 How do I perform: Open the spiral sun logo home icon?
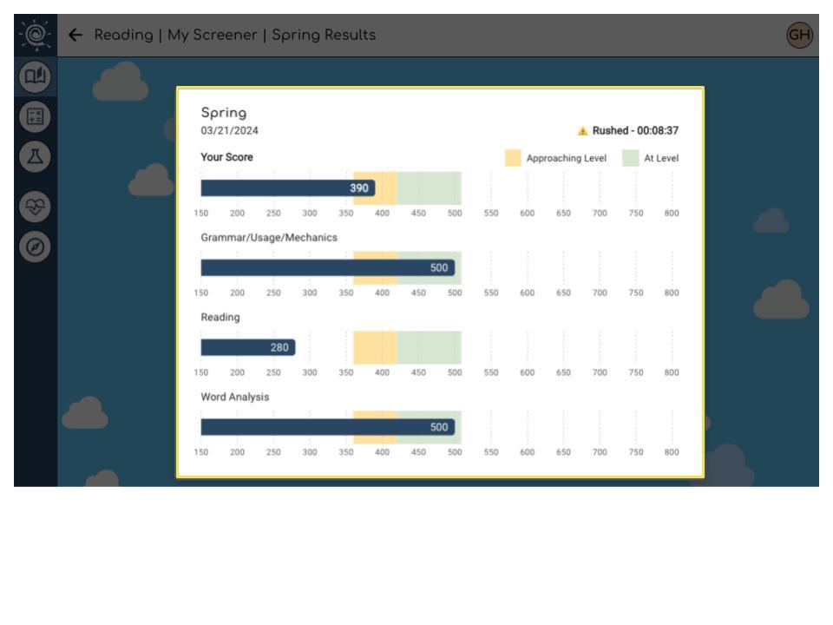tap(35, 35)
